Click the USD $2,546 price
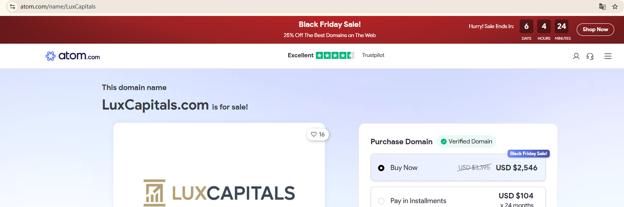Viewport: 624px width, 207px height. (x=516, y=168)
